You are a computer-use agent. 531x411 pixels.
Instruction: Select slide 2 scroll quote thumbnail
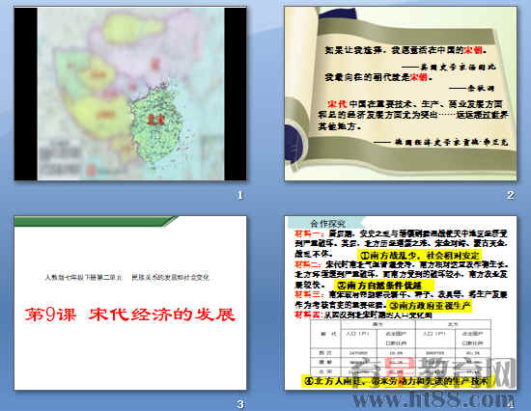pos(401,94)
